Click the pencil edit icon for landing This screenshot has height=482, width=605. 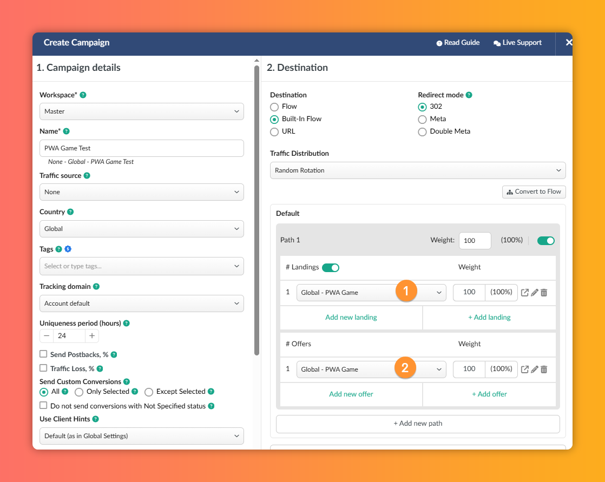point(535,293)
